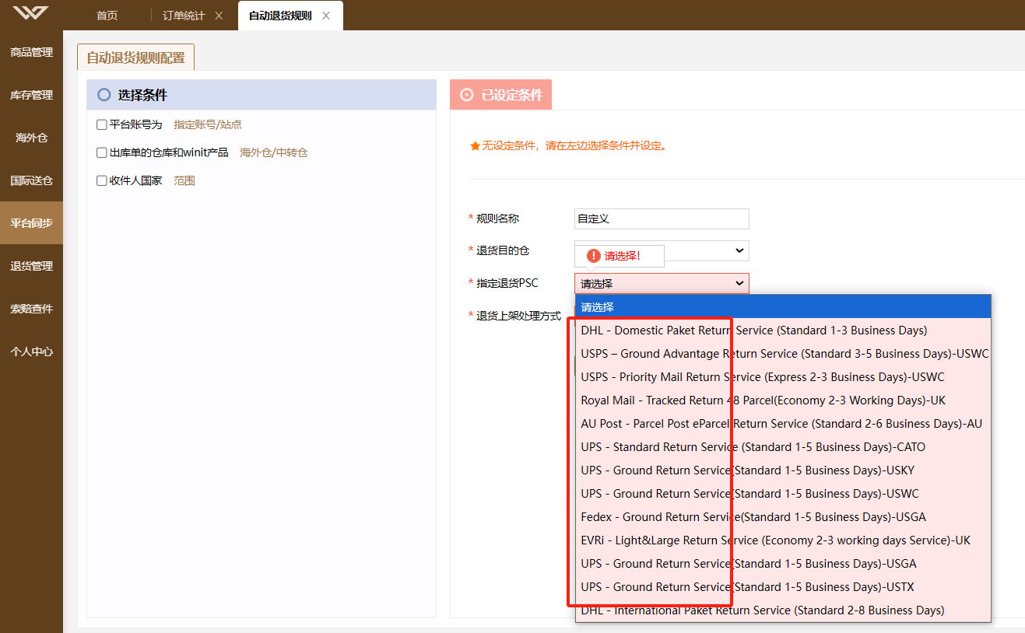1025x633 pixels.
Task: Close the 订单统计 tab
Action: [219, 16]
